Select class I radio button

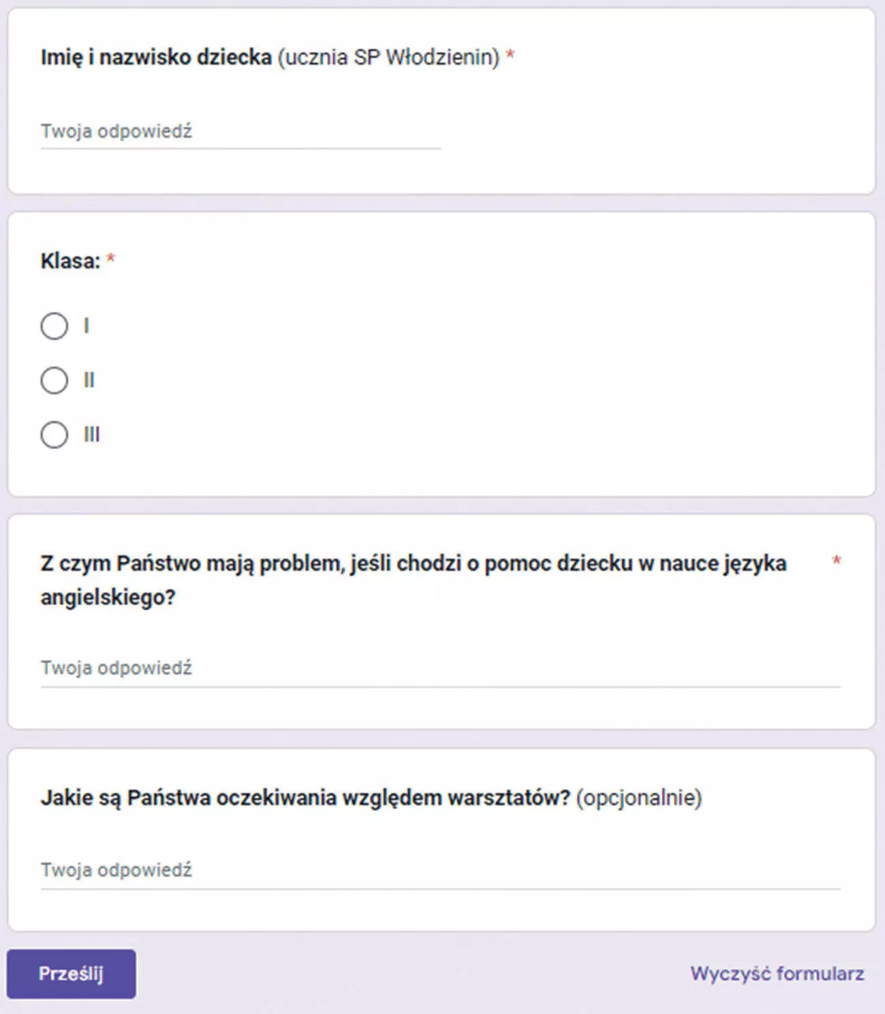[x=54, y=326]
